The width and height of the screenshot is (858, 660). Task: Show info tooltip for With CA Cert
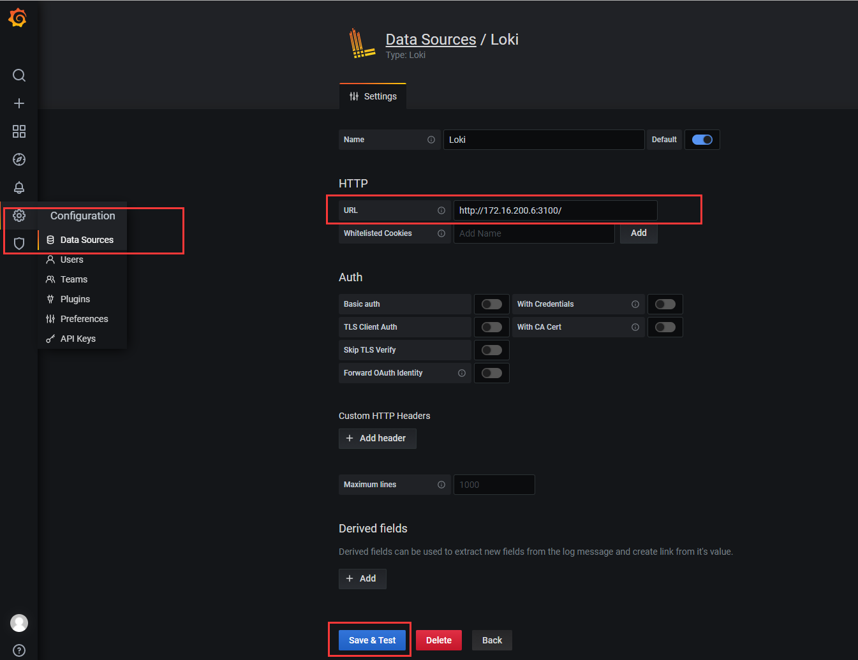635,327
